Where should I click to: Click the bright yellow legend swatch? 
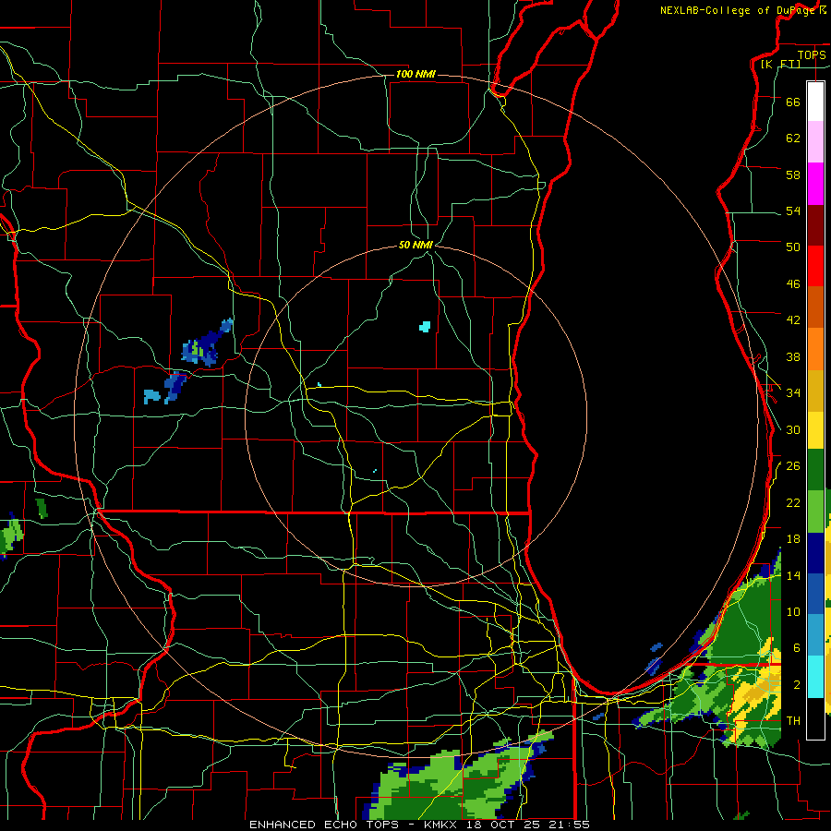click(815, 430)
